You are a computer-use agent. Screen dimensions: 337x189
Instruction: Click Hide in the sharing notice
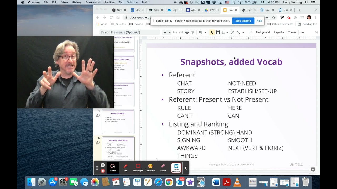click(259, 21)
